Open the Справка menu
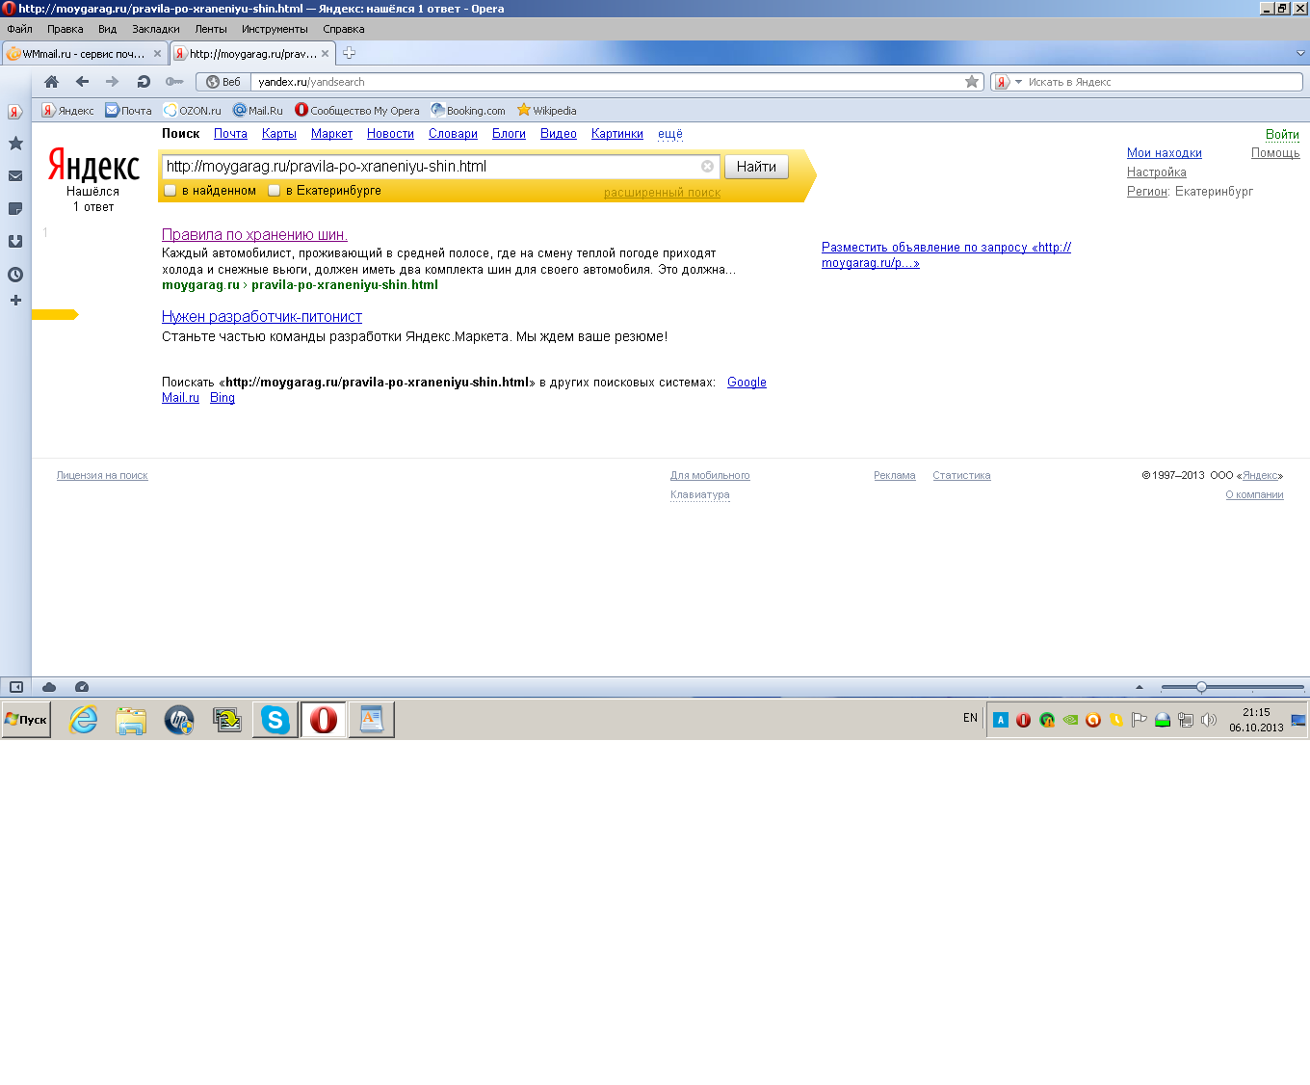1310x1085 pixels. pyautogui.click(x=344, y=29)
